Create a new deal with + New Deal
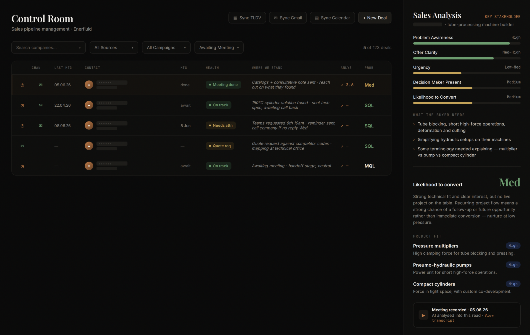Screen dimensions: 532x335 click(x=375, y=18)
